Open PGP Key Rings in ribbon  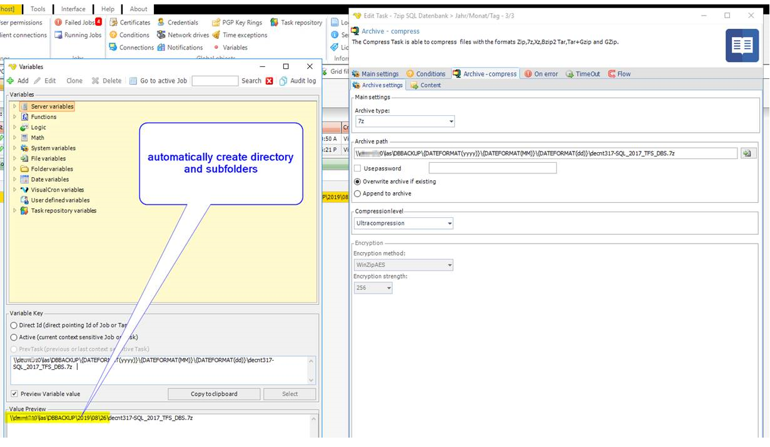(x=216, y=23)
